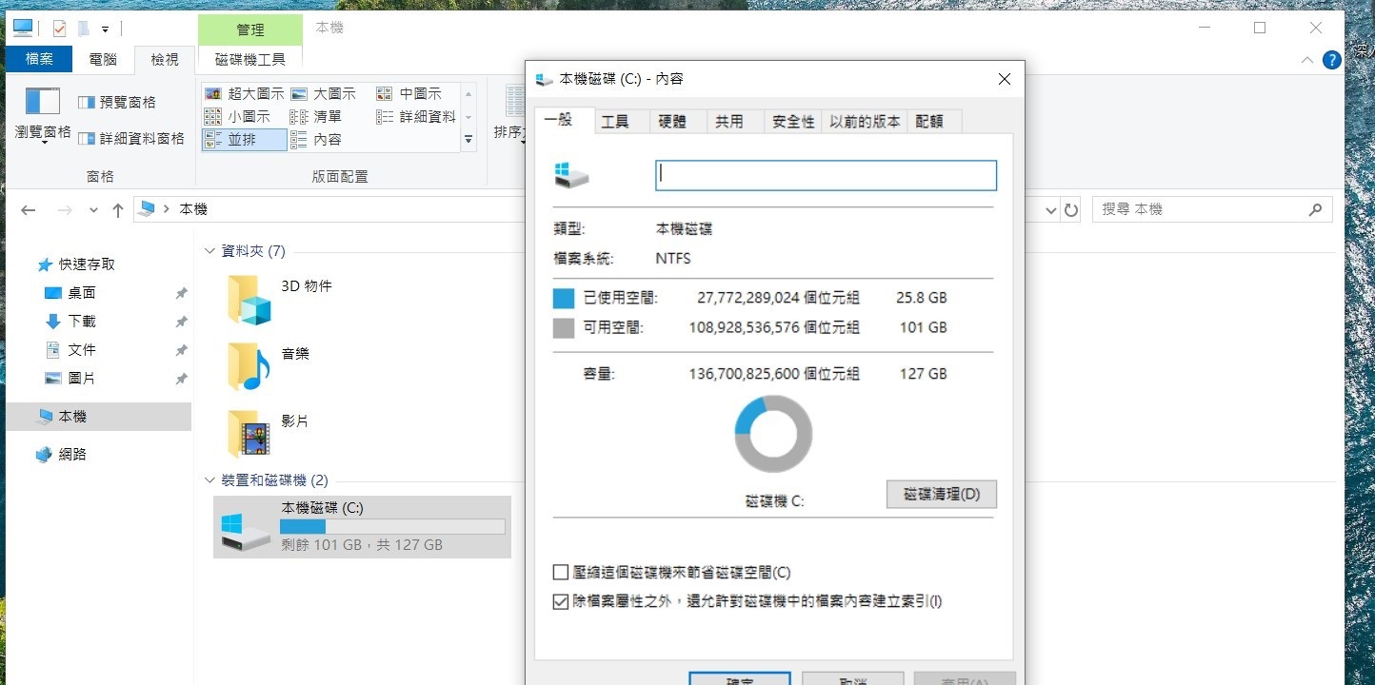This screenshot has width=1375, height=685.
Task: Click the drive label text field
Action: click(x=826, y=175)
